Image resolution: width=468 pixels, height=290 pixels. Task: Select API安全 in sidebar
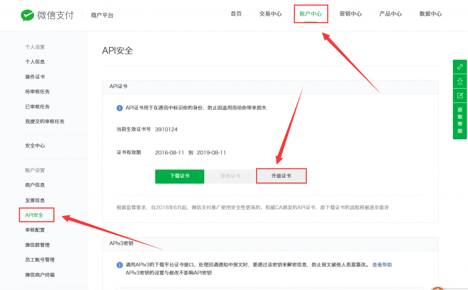[34, 215]
